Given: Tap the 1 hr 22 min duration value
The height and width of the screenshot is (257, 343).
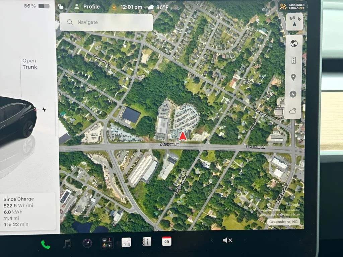Looking at the screenshot, I should click(16, 225).
